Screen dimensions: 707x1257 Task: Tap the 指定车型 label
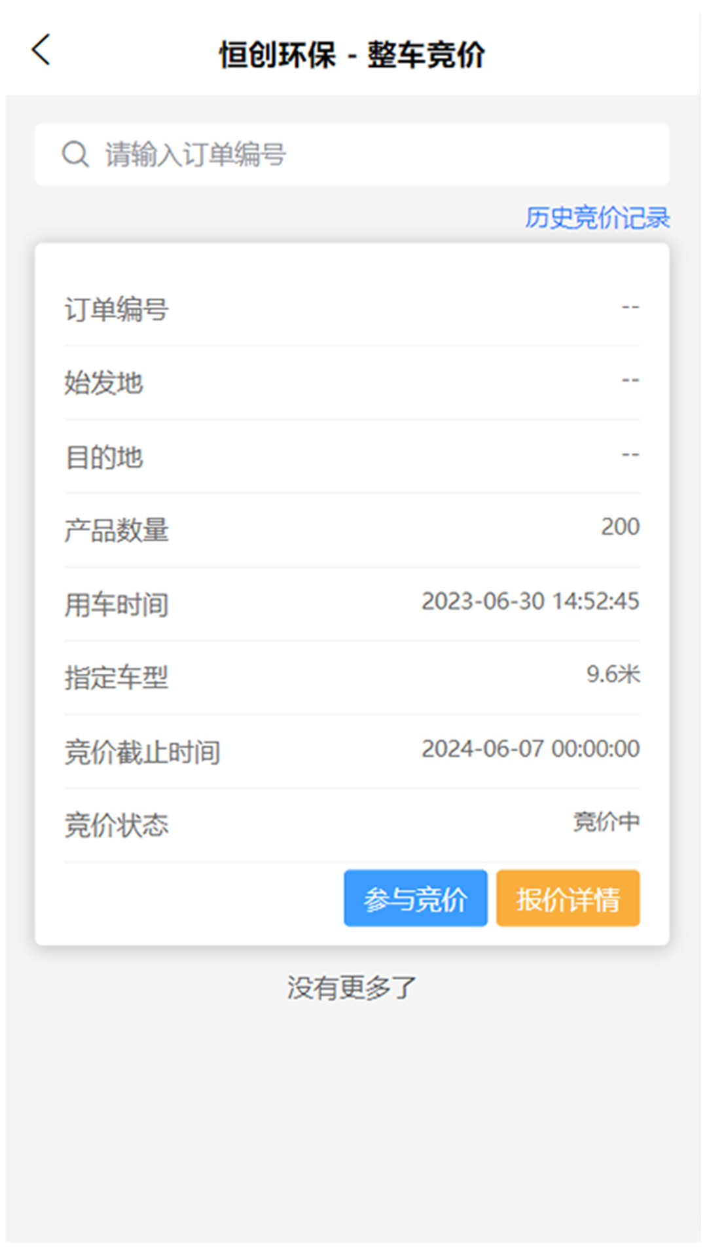[x=117, y=678]
